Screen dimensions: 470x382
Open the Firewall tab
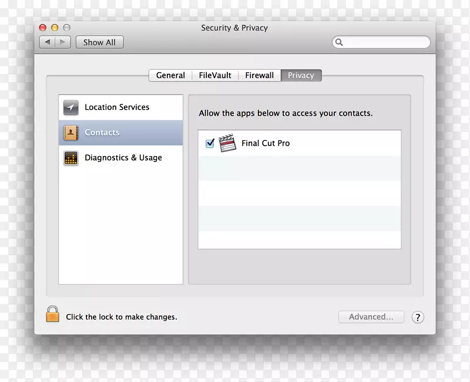click(x=259, y=75)
